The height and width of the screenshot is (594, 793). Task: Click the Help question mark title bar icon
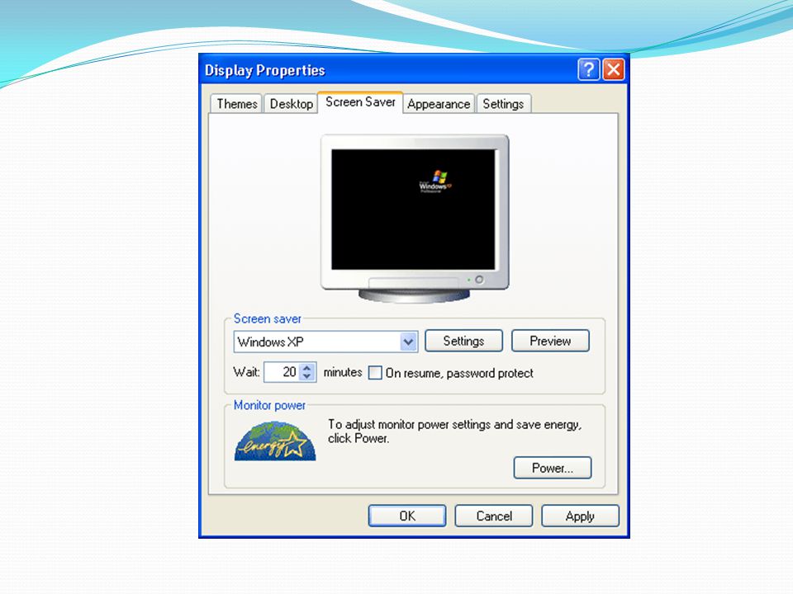(588, 69)
